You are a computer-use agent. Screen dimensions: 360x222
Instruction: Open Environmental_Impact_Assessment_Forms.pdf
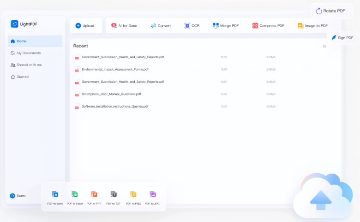point(115,70)
